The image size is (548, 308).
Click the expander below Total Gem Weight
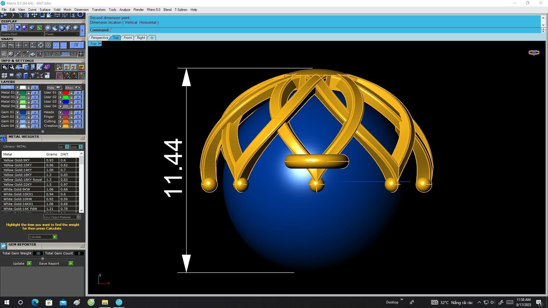click(43, 258)
